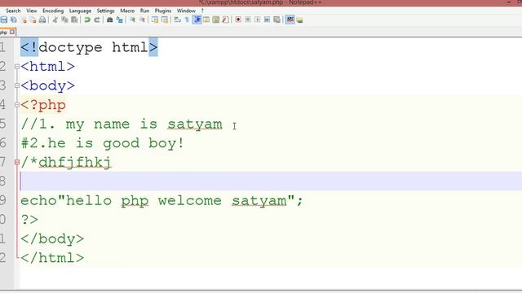Click the Stop Recording macro icon
522x293 pixels.
pos(248,20)
